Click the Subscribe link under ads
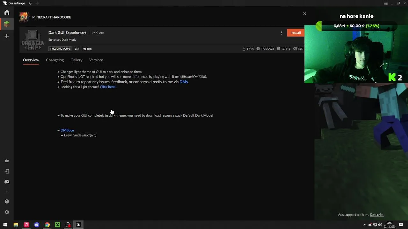408x229 pixels. pyautogui.click(x=377, y=215)
